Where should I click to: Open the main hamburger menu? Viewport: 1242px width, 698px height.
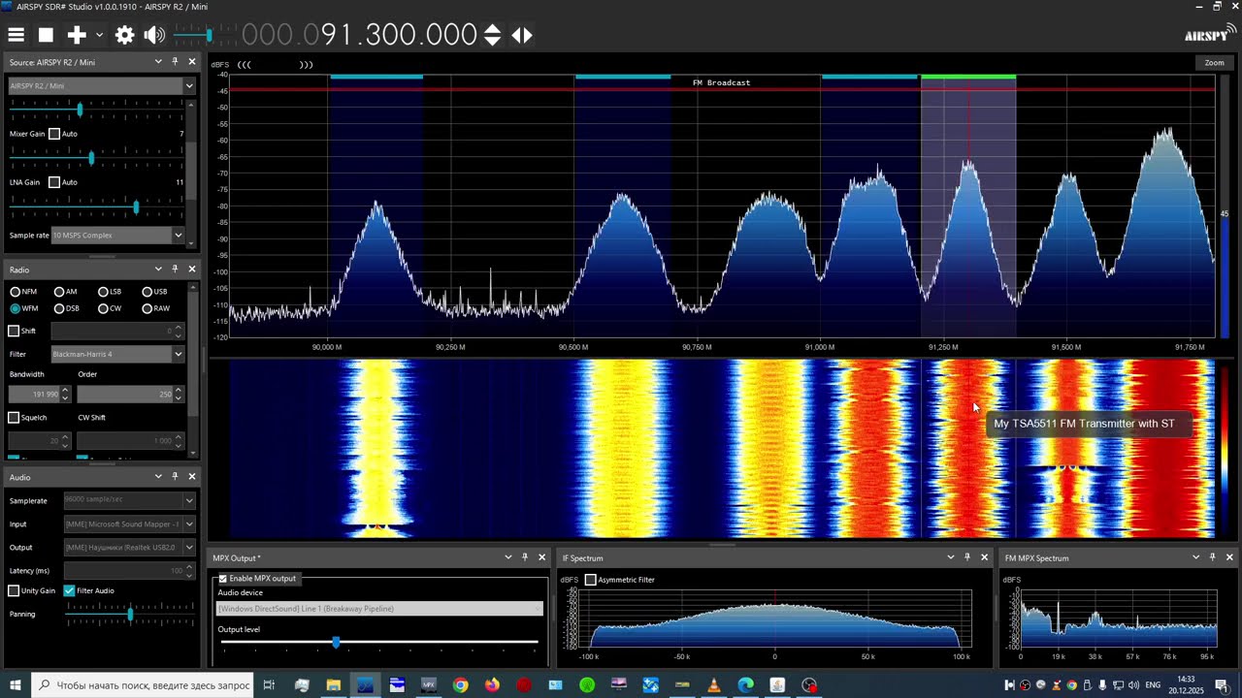16,35
